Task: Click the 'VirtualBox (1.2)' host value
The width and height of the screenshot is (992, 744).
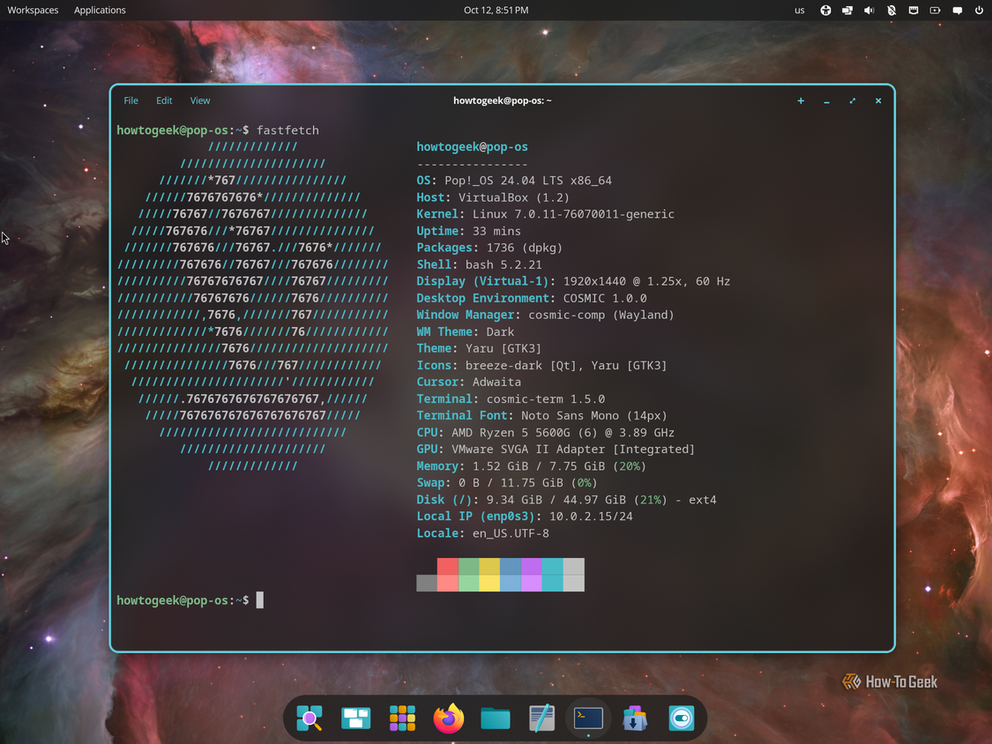Action: 514,197
